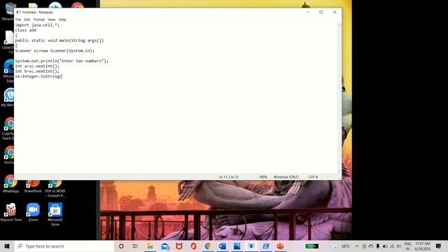
Task: Open Cortana from the taskbar
Action: 121,246
